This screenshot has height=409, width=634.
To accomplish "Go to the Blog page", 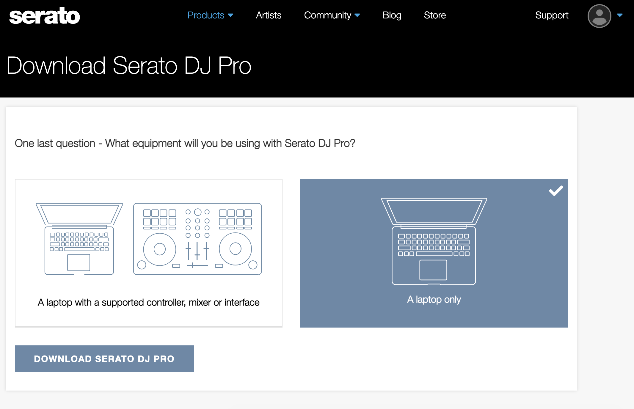I will click(x=392, y=15).
